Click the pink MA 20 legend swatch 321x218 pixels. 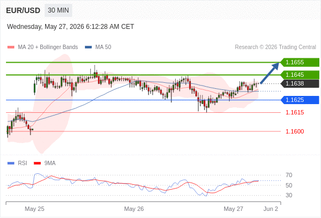click(x=11, y=47)
